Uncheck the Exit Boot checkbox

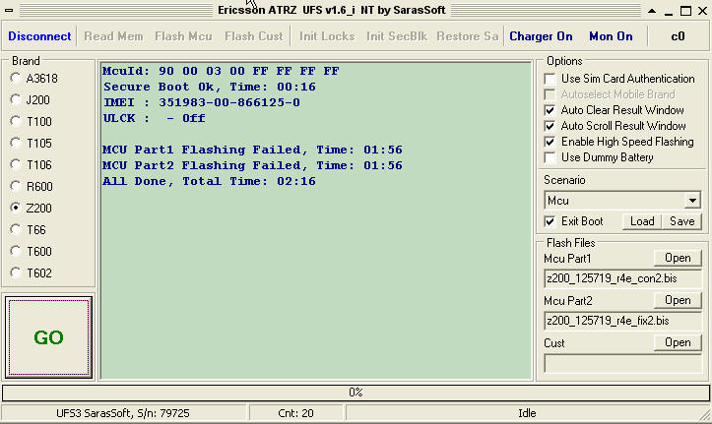point(550,221)
